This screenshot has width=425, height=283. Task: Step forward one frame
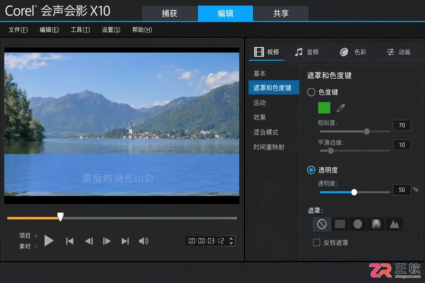point(107,241)
